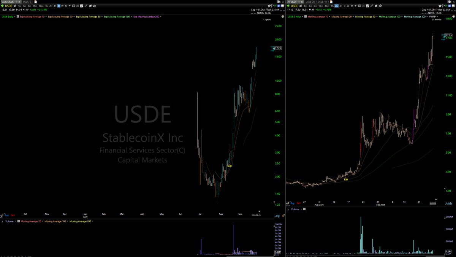Open the drawing pencil tool in the Daily Chart toolbar

86,6
